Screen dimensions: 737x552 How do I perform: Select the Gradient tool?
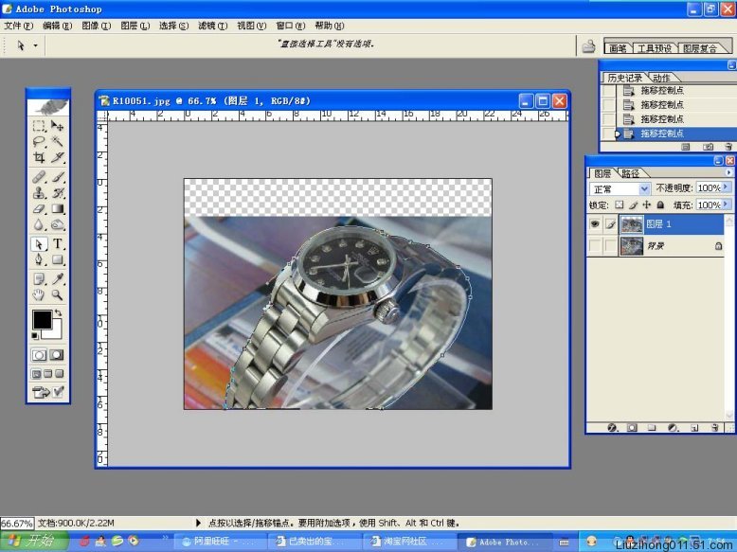point(58,208)
